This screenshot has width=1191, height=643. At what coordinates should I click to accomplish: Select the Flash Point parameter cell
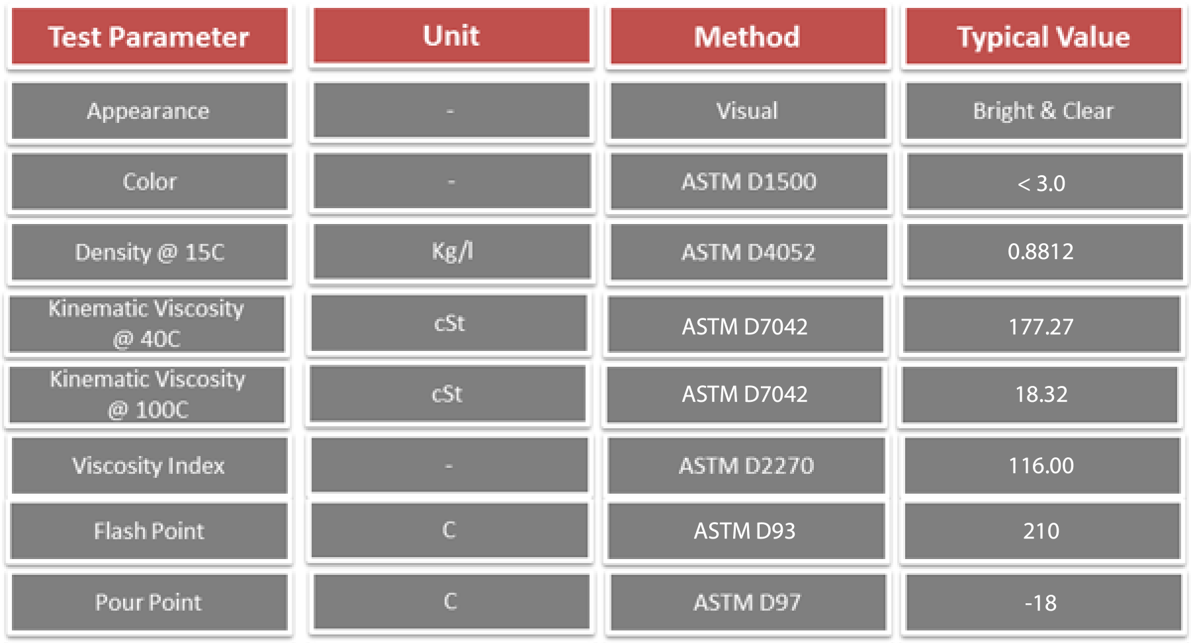click(x=149, y=531)
